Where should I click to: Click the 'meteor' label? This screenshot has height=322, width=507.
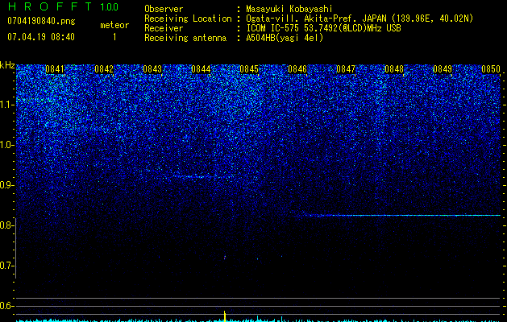(x=114, y=25)
